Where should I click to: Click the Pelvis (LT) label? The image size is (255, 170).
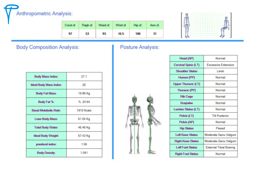186,116
